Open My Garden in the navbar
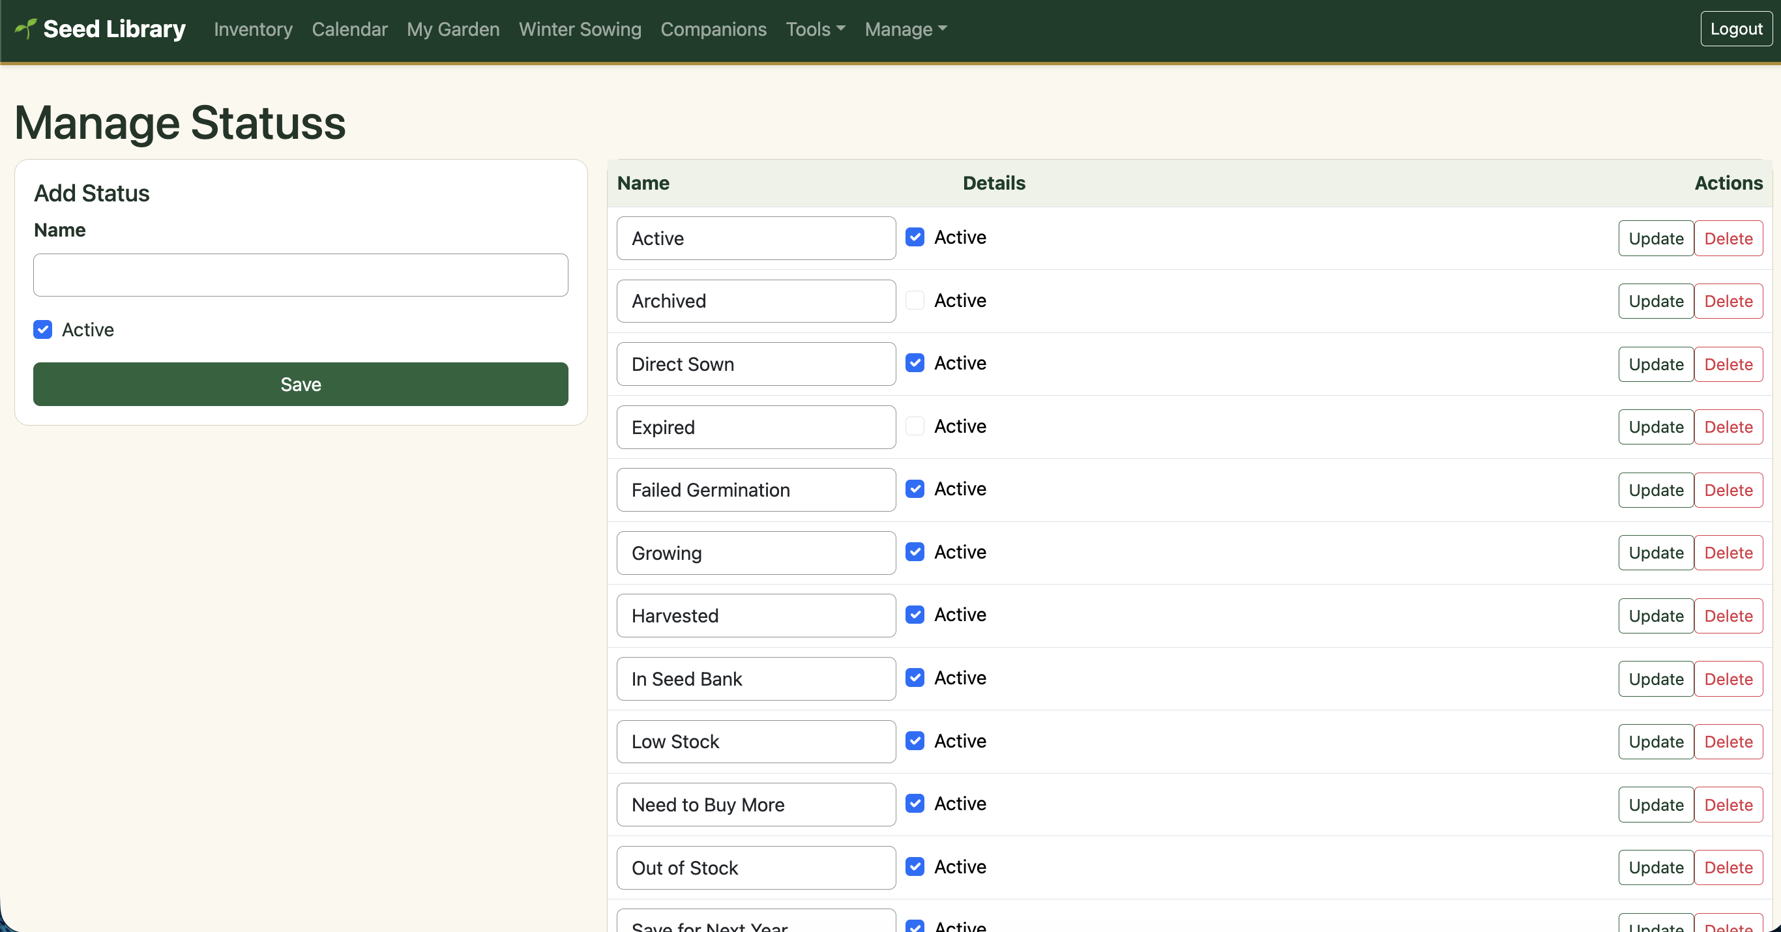 (x=453, y=29)
